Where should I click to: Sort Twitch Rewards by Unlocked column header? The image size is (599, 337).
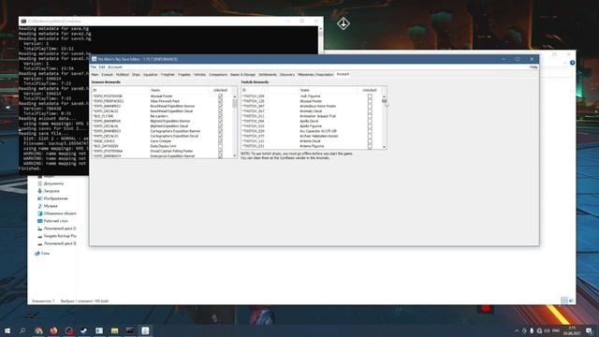tap(369, 90)
